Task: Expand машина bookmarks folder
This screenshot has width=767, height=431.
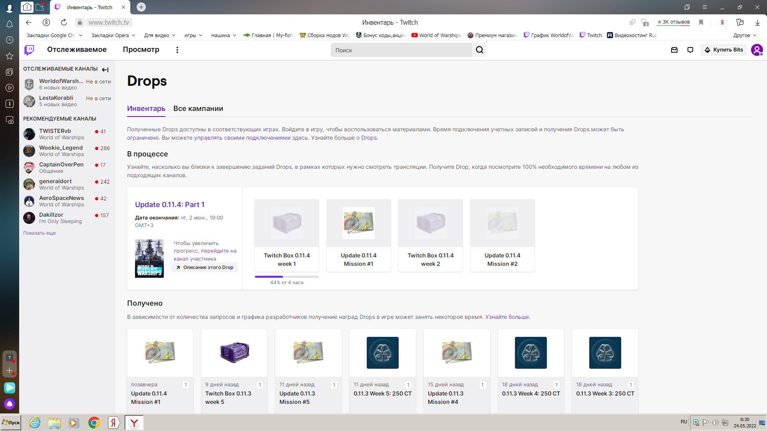Action: coord(224,35)
